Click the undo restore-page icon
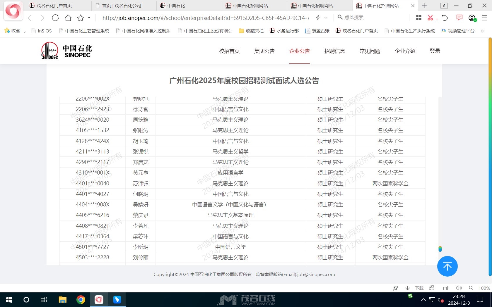492x307 pixels. point(445,18)
